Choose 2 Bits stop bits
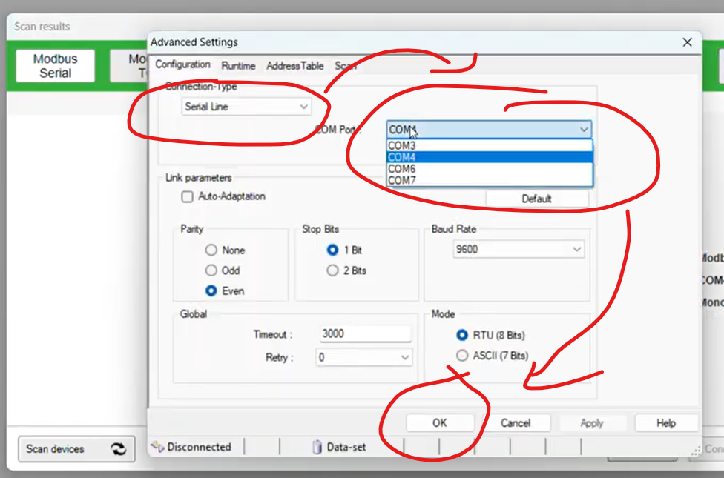This screenshot has height=478, width=724. [x=333, y=270]
